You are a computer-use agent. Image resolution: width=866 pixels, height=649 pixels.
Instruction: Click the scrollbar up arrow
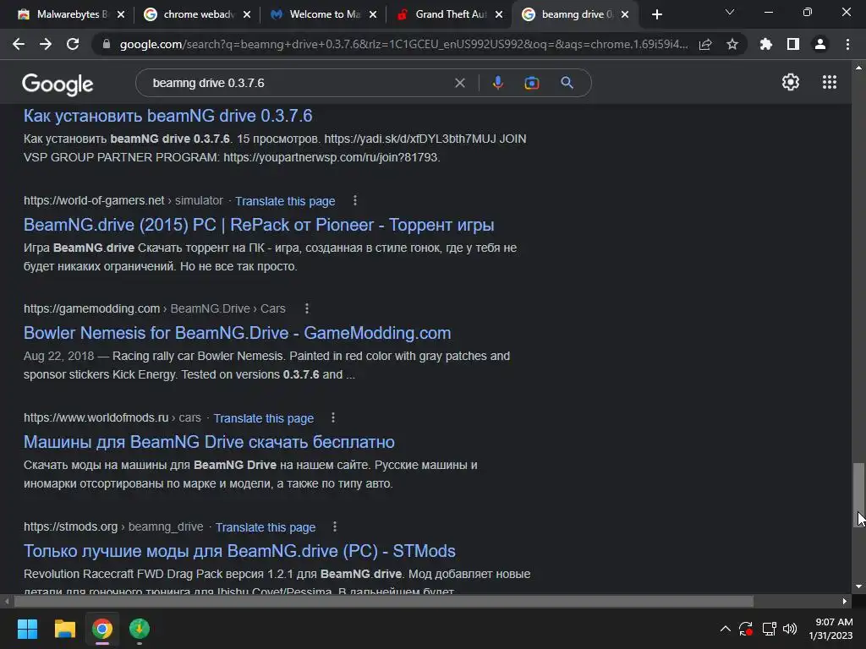[x=858, y=68]
